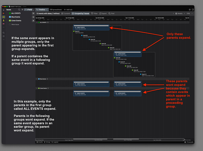203x151 pixels.
Task: Open Group options in bottom bar
Action: click(x=47, y=142)
